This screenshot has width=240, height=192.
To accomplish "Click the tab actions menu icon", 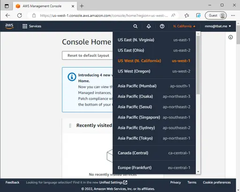I will click(x=7, y=6).
